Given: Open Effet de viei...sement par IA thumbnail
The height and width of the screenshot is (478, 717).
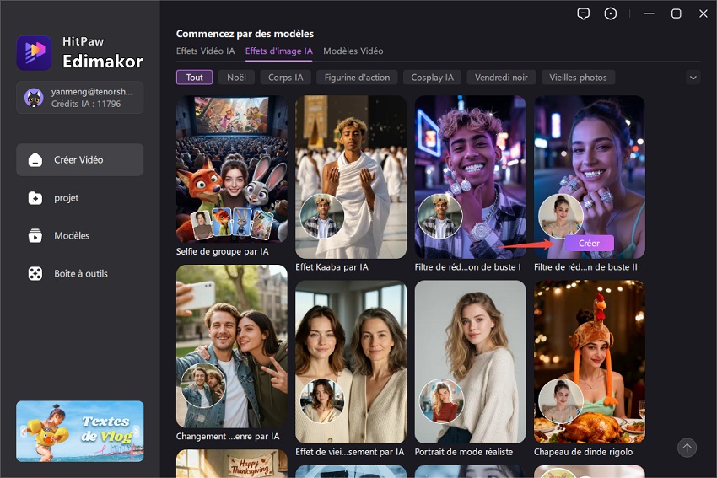Looking at the screenshot, I should (351, 362).
